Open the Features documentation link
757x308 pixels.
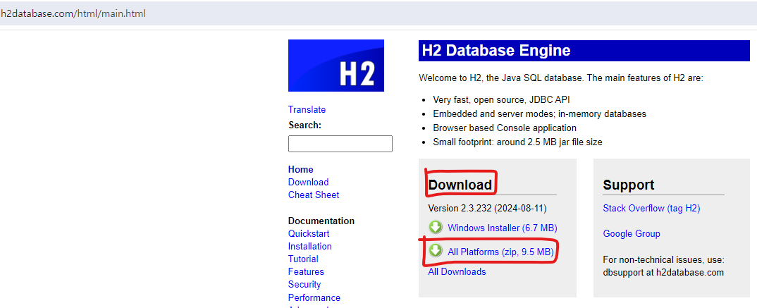click(x=306, y=272)
